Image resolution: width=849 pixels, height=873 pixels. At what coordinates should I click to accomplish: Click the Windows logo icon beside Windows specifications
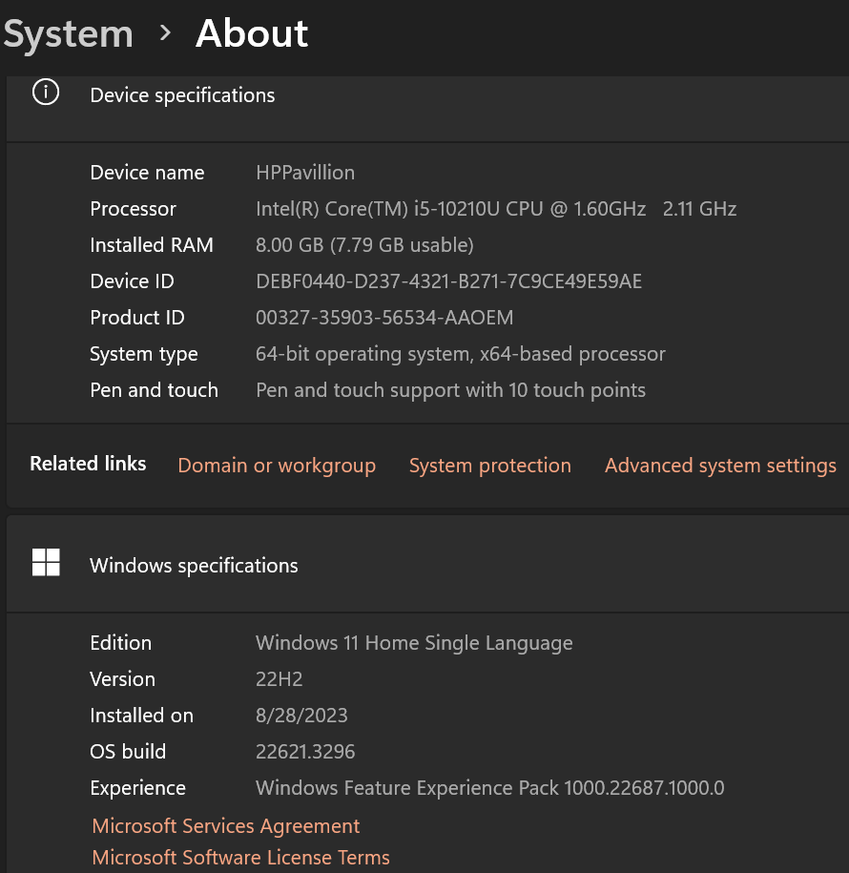[45, 563]
